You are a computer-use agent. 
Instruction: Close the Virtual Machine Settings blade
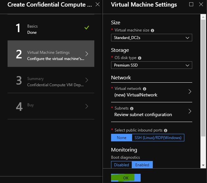pos(201,4)
